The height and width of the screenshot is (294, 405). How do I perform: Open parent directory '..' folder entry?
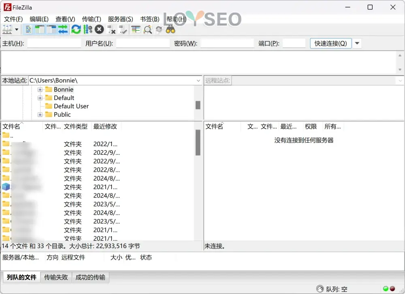[8, 135]
